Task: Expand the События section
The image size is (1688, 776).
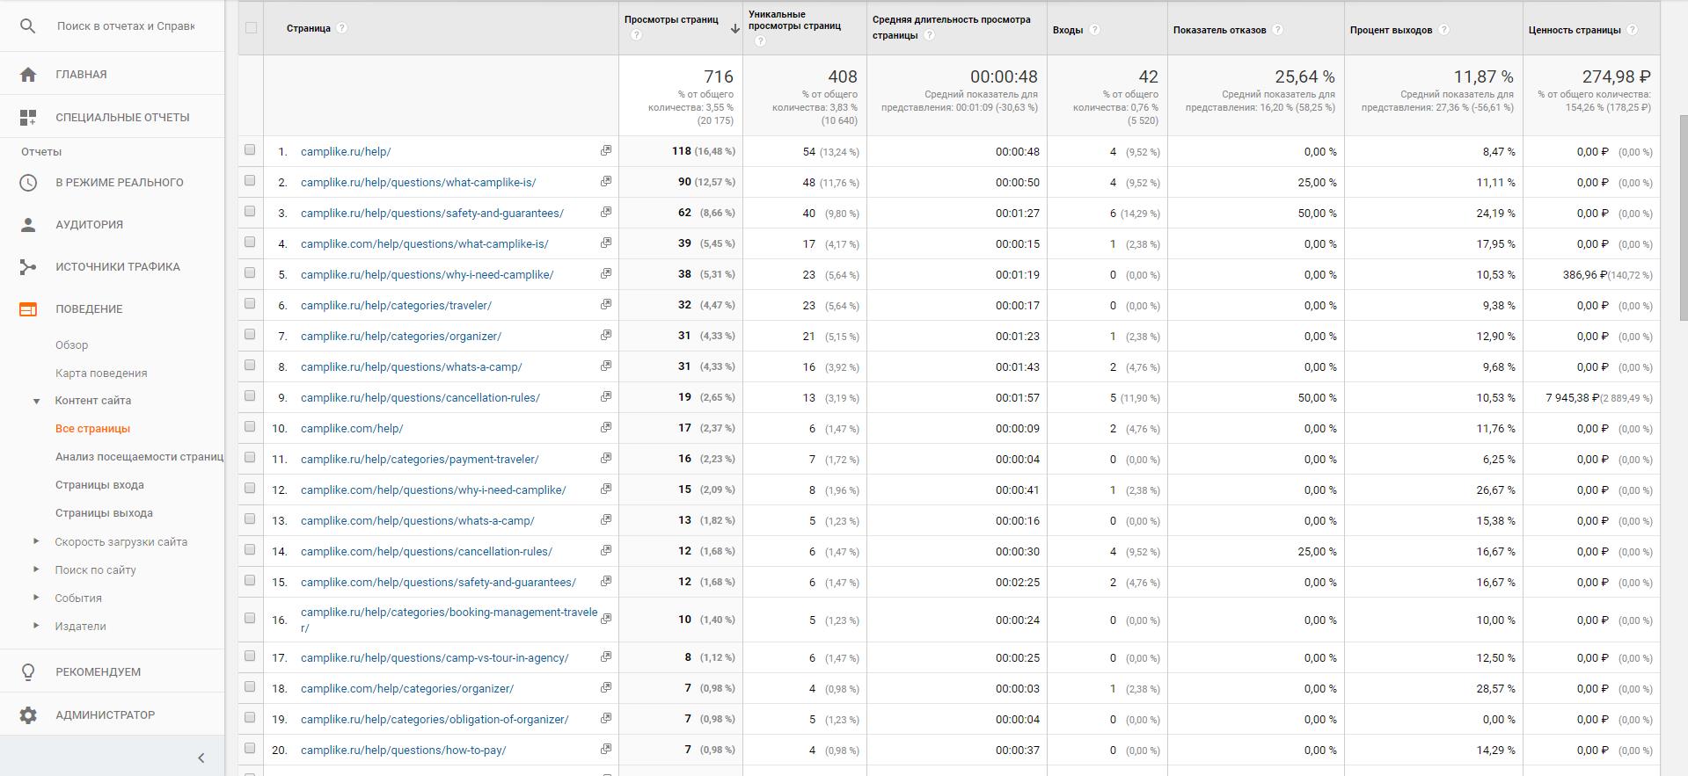Action: click(x=36, y=598)
